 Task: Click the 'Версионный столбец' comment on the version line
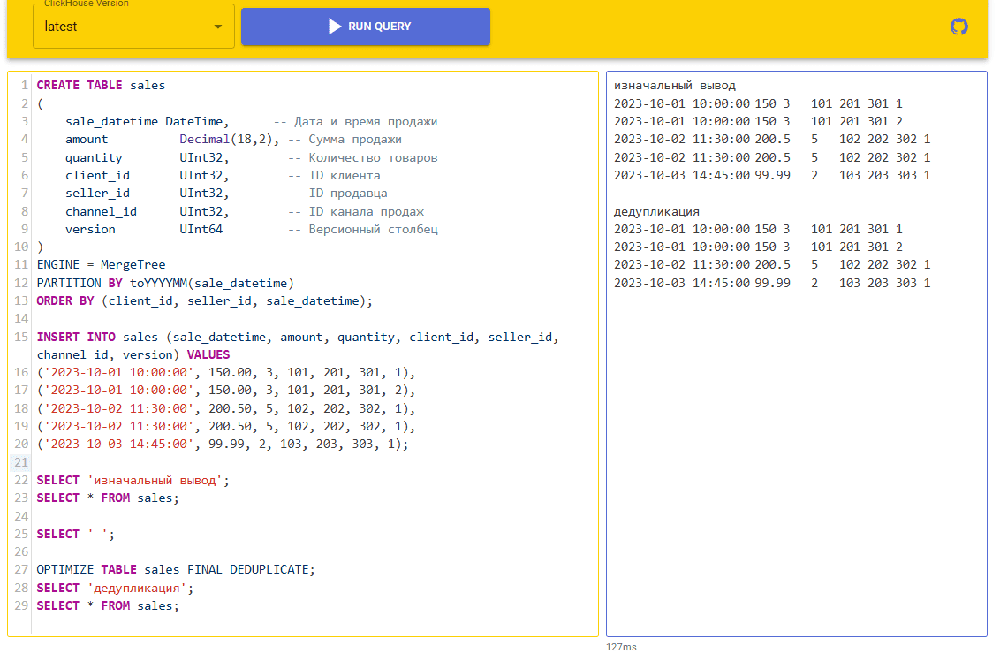[x=373, y=229]
